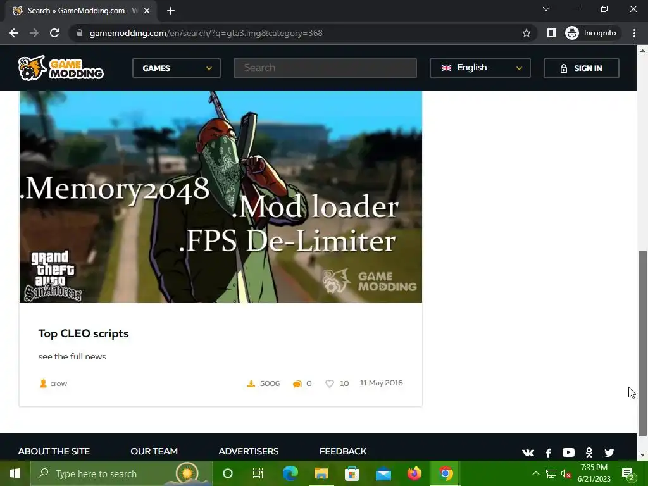
Task: Open the GAMES dropdown menu
Action: 177,68
